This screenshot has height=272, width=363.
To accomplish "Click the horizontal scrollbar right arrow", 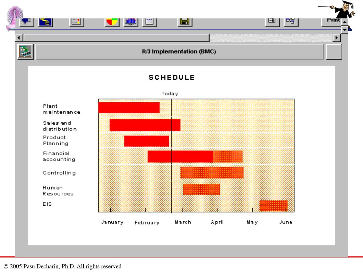I will coord(337,38).
